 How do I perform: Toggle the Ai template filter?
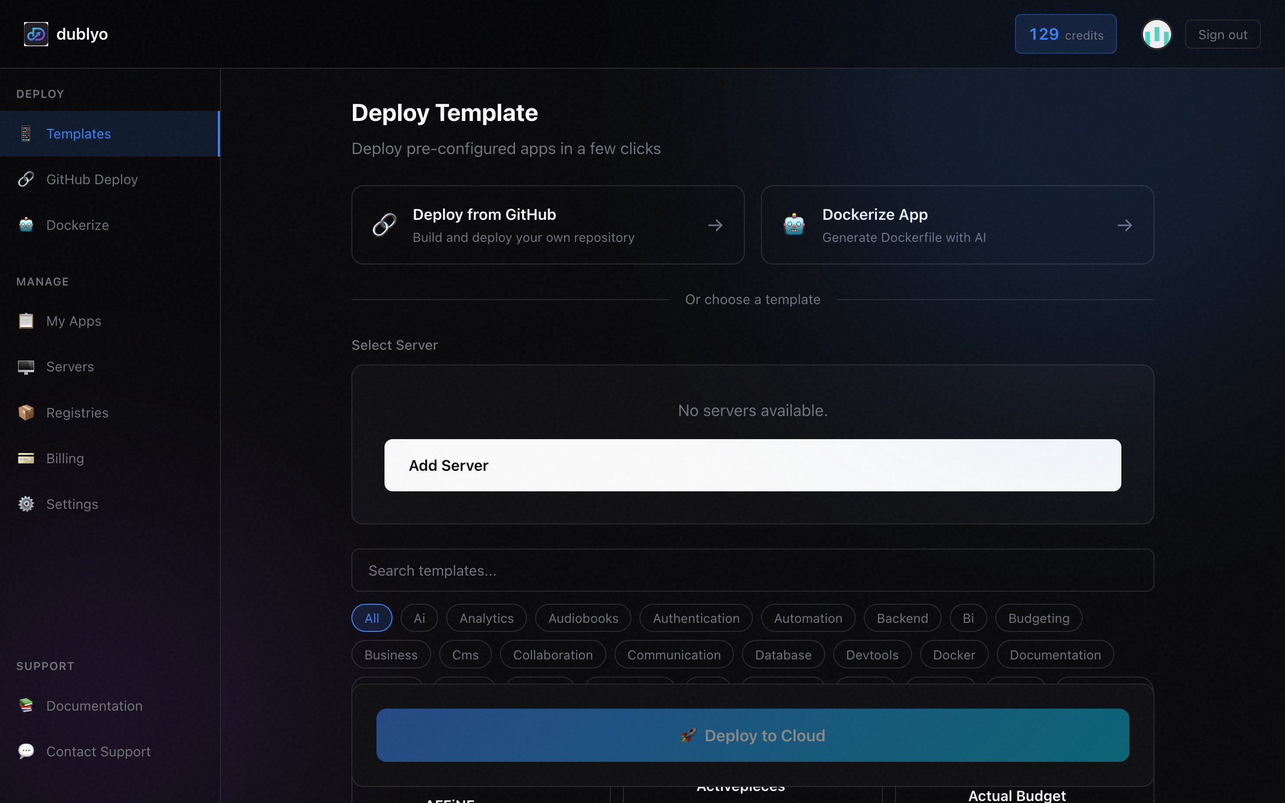coord(419,618)
